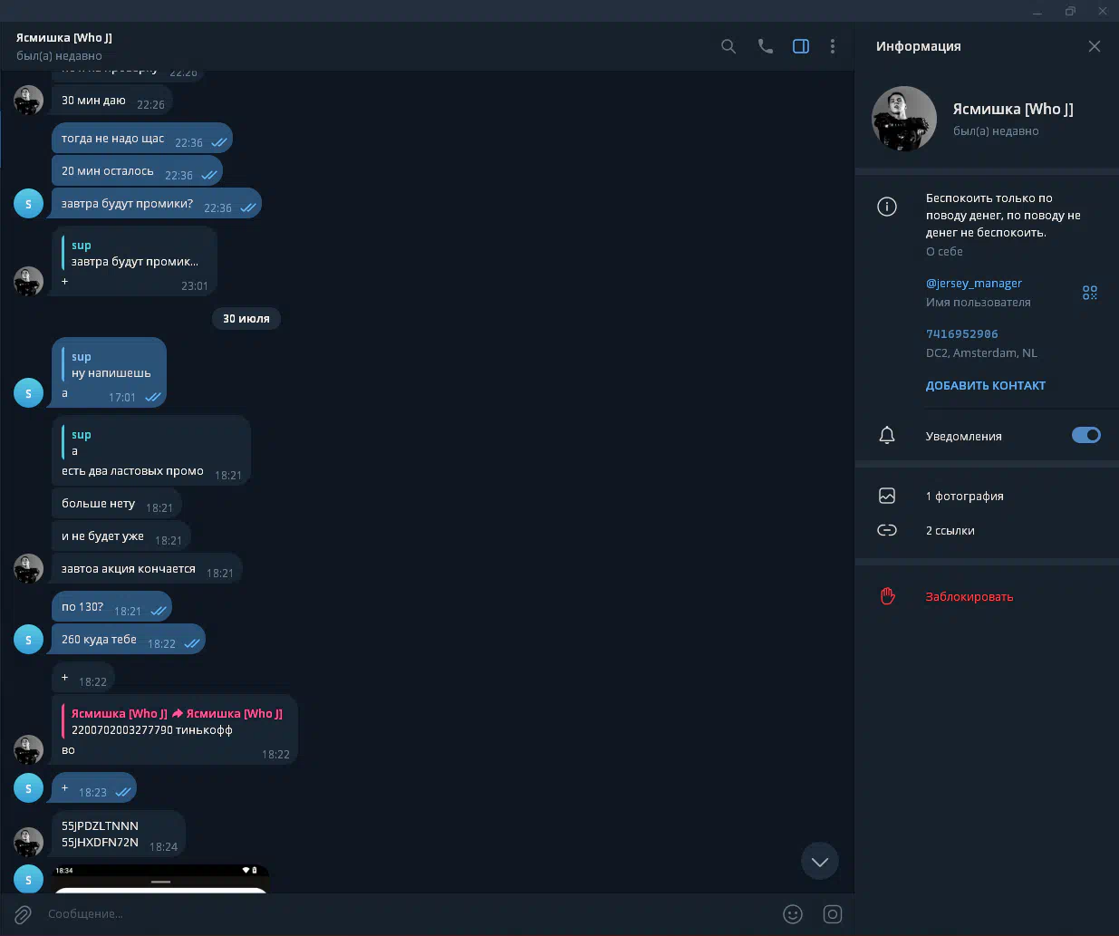Focus the Сообщение message input field

[x=408, y=914]
